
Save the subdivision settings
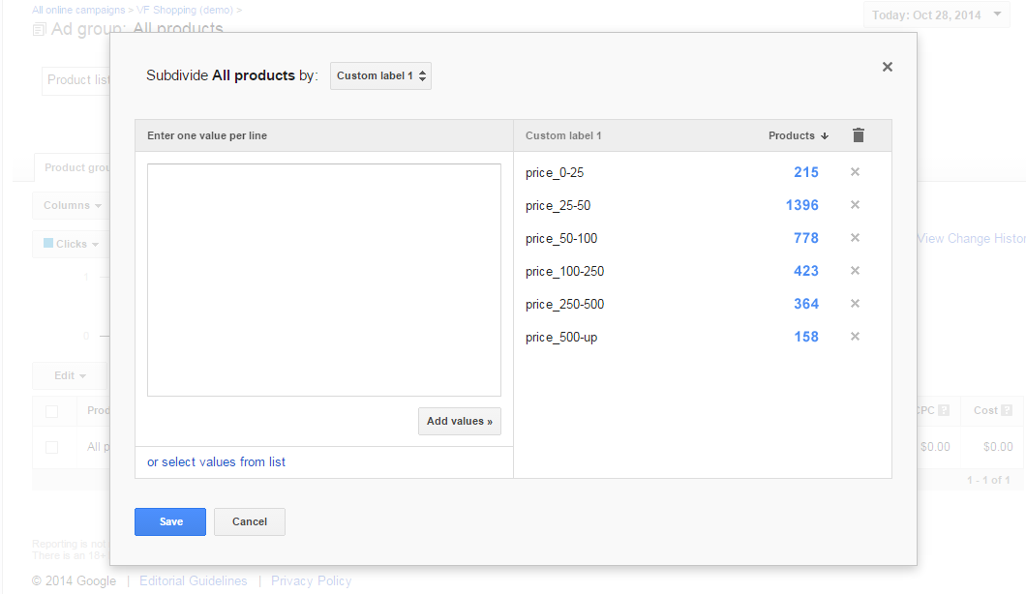tap(170, 521)
